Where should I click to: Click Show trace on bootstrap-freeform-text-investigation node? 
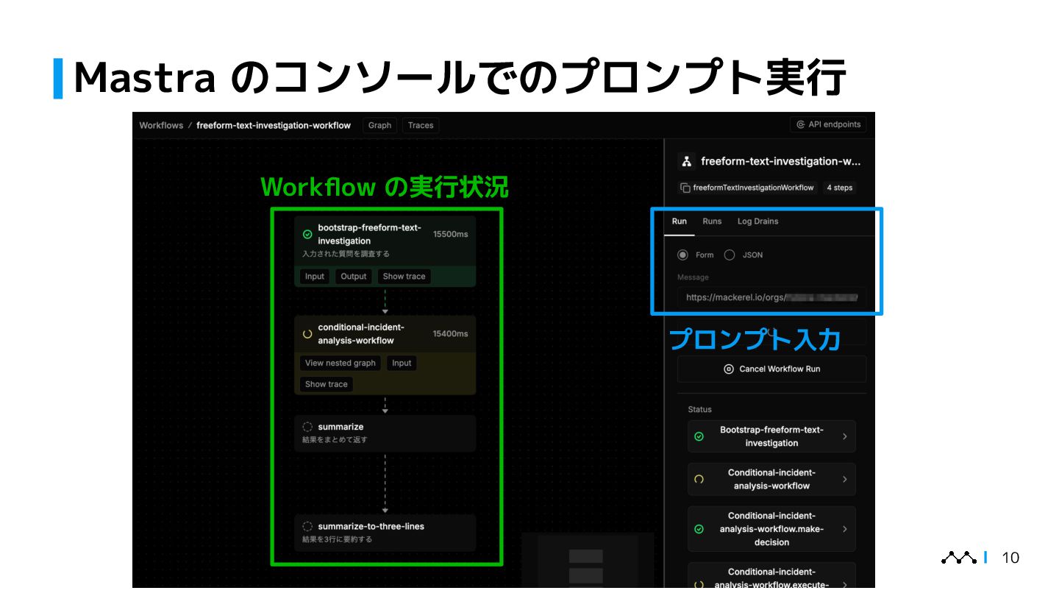coord(404,277)
